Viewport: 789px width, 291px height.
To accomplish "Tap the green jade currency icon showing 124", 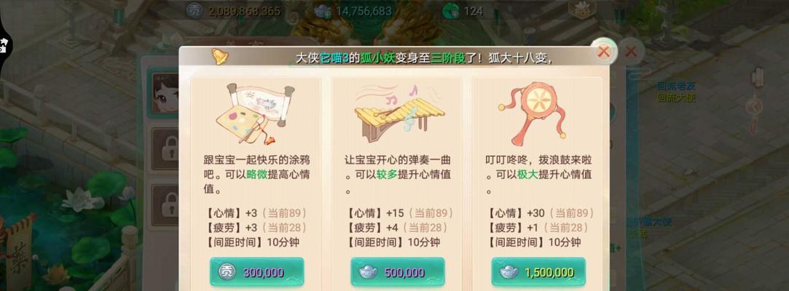I will (x=451, y=11).
